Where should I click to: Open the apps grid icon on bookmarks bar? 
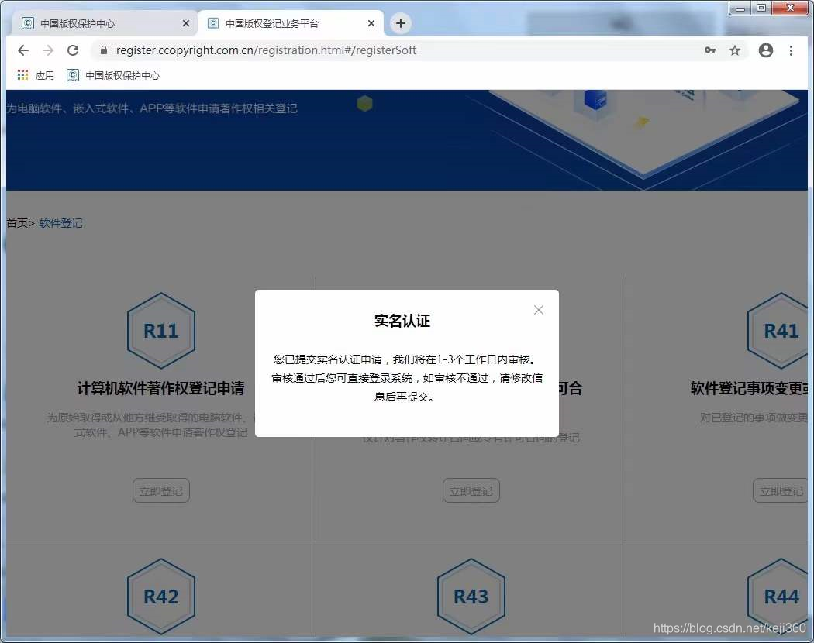click(x=22, y=74)
